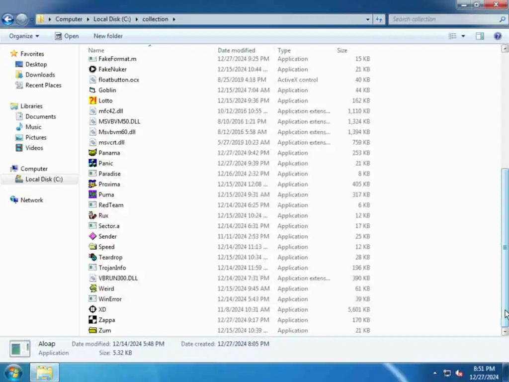Show hidden system tray icons
Image resolution: width=509 pixels, height=382 pixels.
coord(435,373)
